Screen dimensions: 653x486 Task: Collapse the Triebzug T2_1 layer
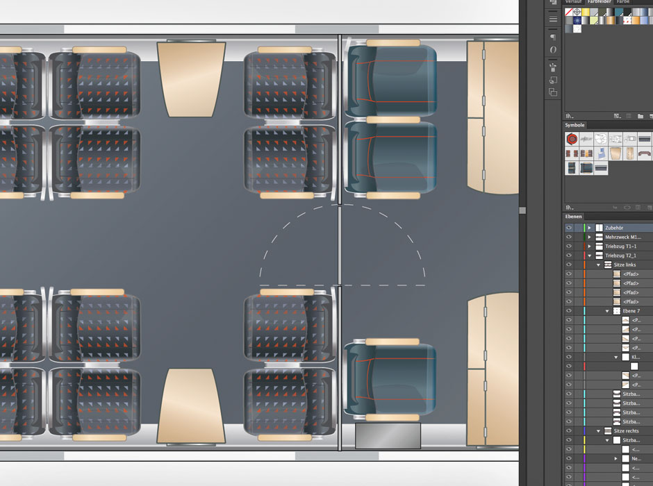coord(589,255)
